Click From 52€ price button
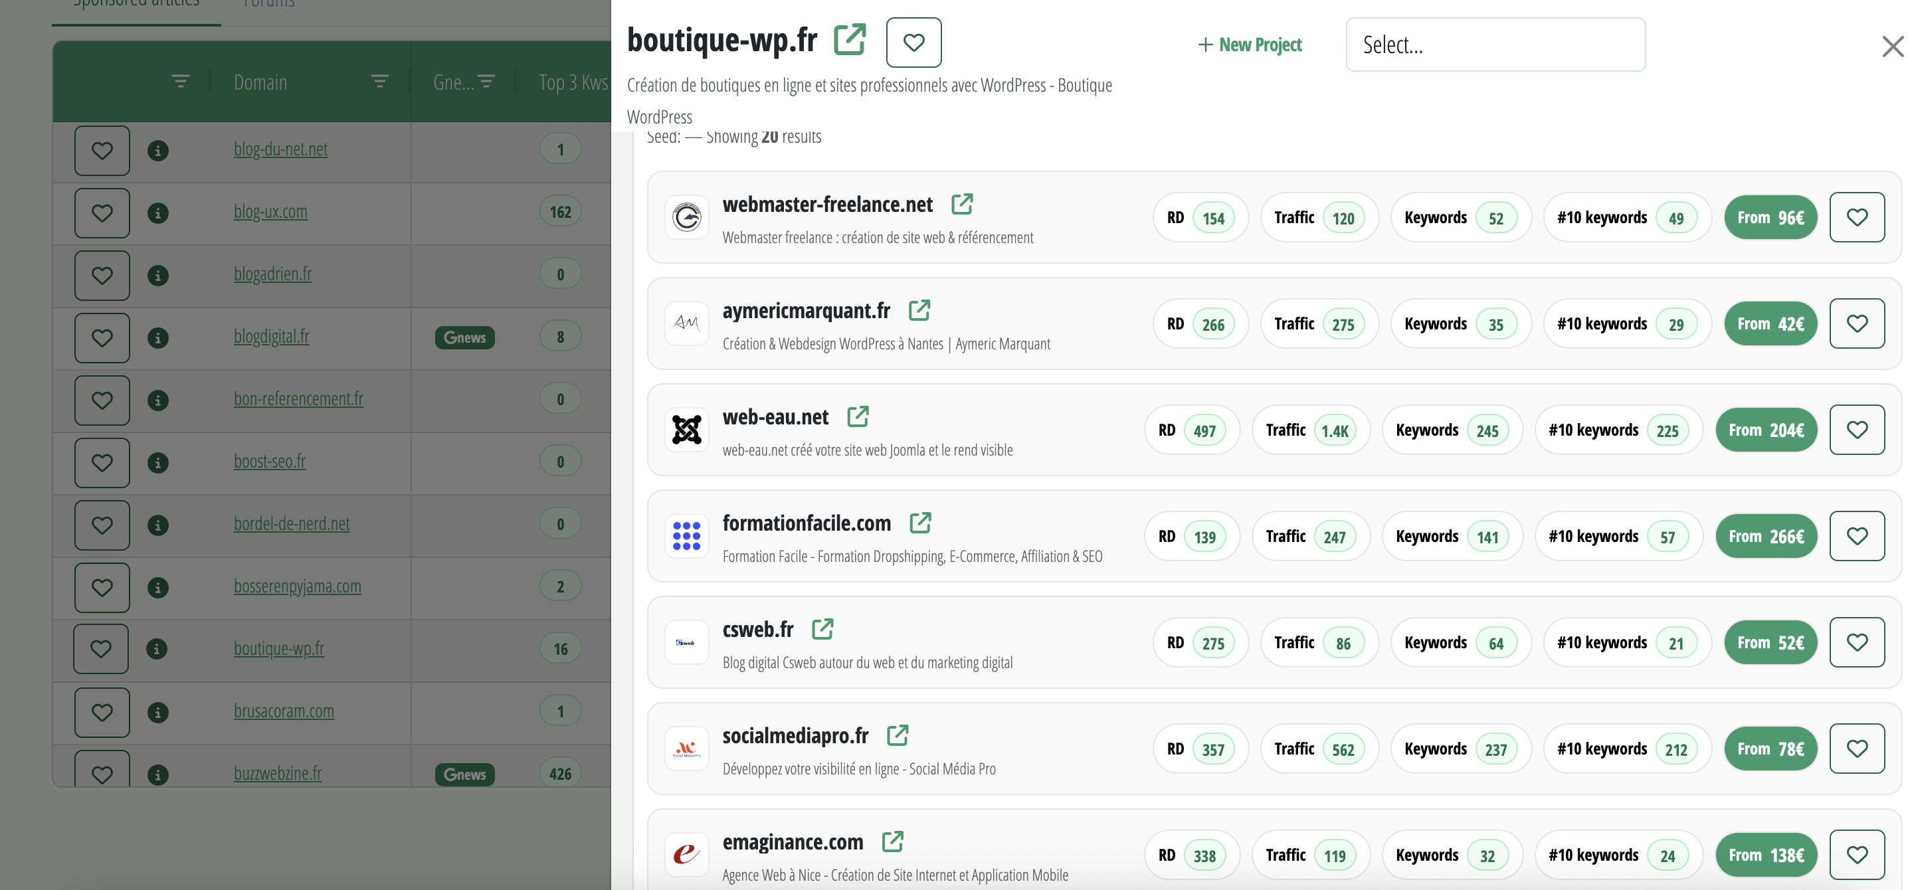The height and width of the screenshot is (890, 1908). click(x=1770, y=642)
